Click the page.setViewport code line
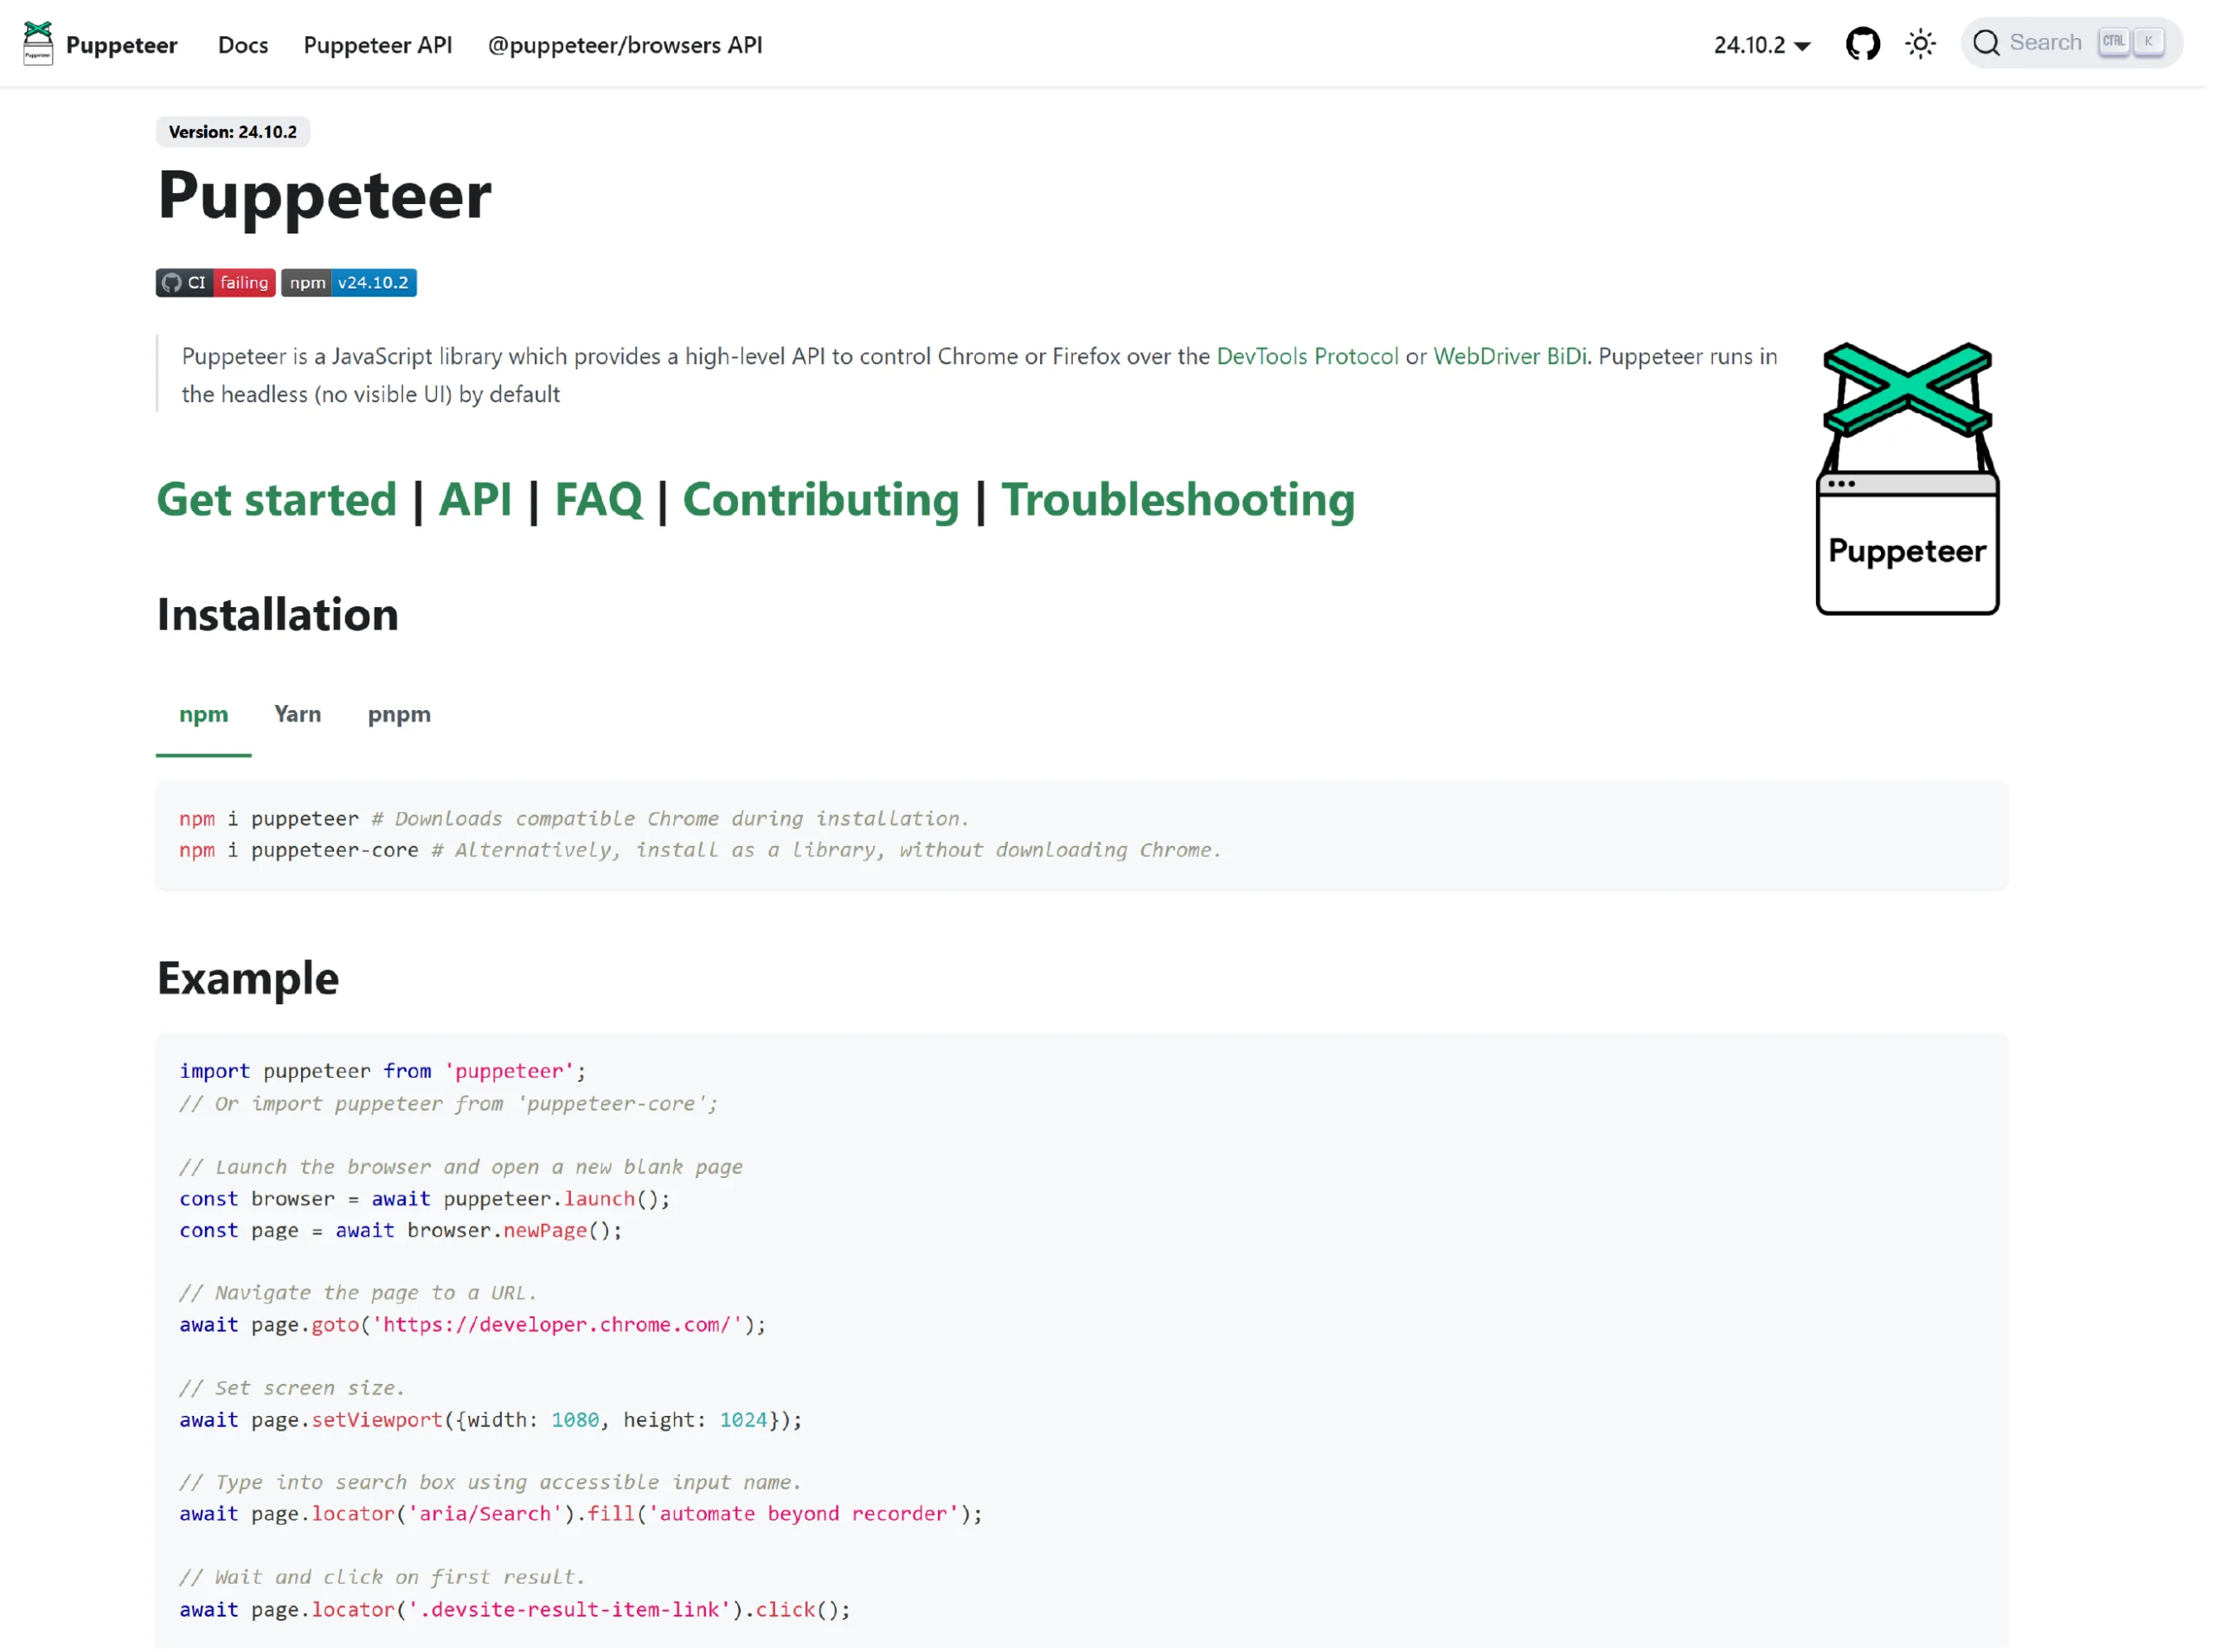Viewport: 2215px width, 1652px height. (x=491, y=1421)
